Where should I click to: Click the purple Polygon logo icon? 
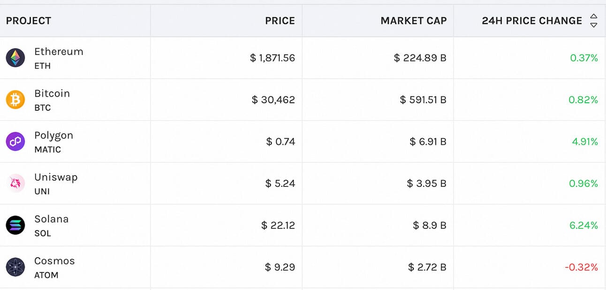(x=15, y=142)
